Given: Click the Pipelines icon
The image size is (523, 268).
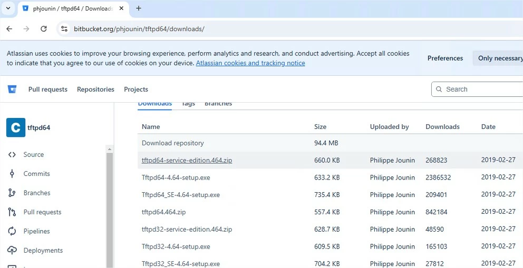Looking at the screenshot, I should [12, 231].
